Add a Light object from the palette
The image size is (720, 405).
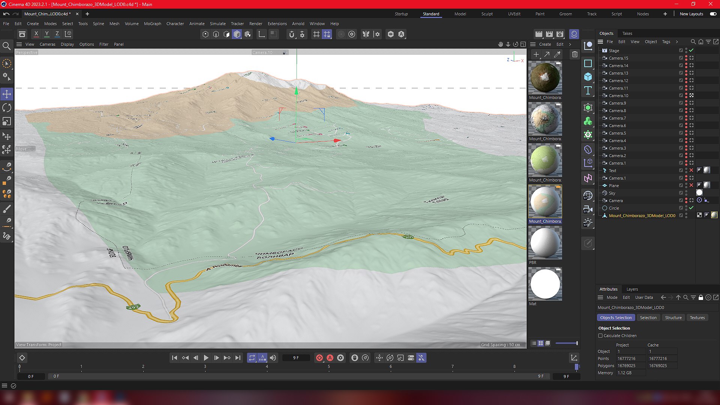click(x=588, y=223)
